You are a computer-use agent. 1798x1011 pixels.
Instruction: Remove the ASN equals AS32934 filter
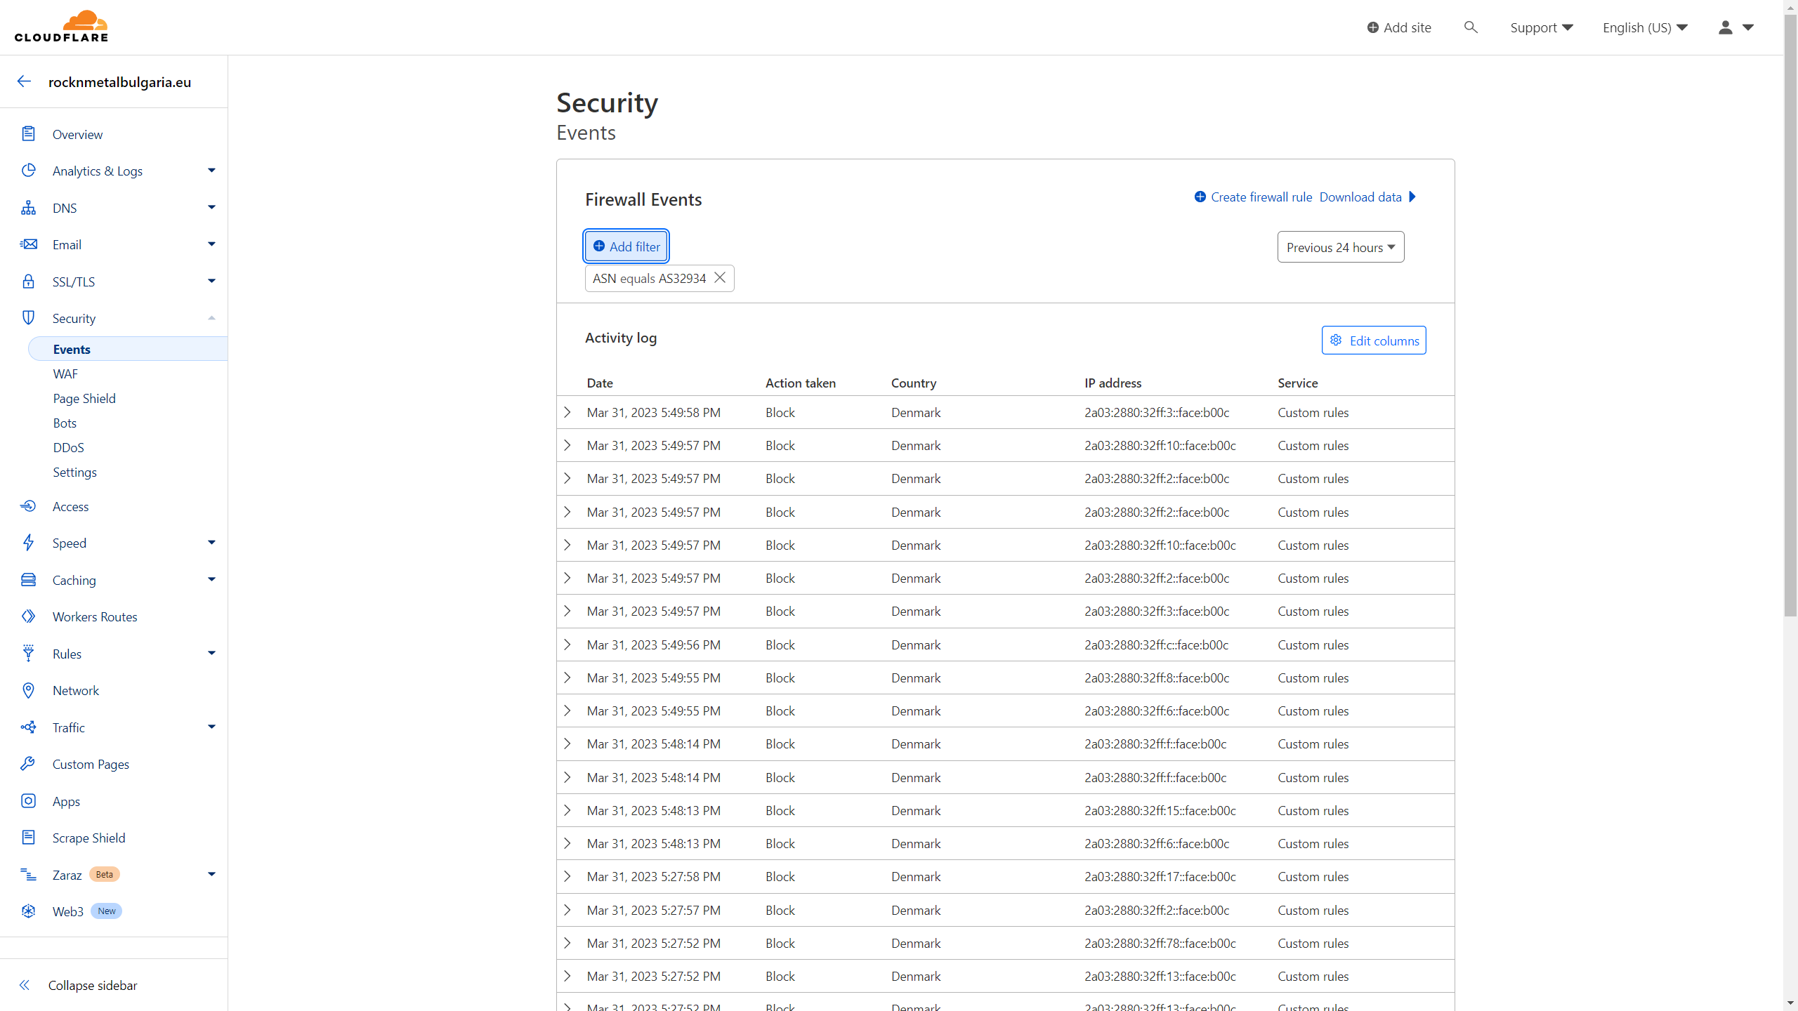point(720,278)
